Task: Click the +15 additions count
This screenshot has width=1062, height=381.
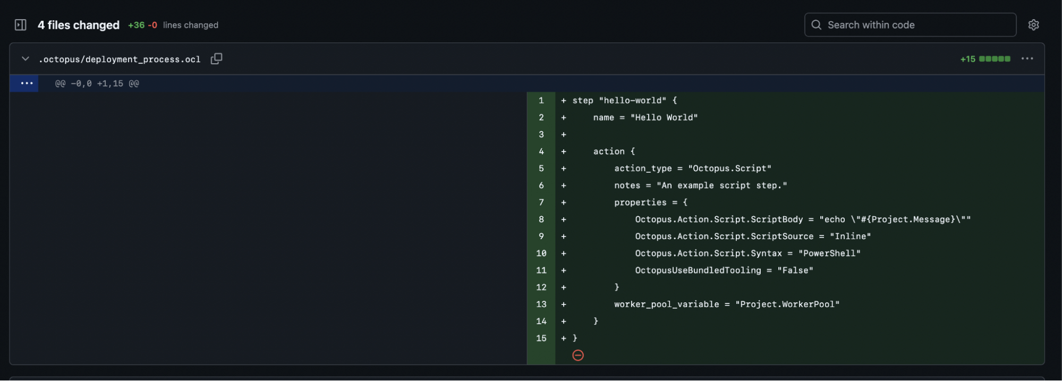Action: pos(967,59)
